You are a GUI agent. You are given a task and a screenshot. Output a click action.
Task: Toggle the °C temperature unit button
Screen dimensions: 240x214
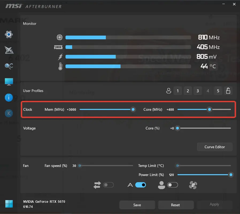pos(213,66)
